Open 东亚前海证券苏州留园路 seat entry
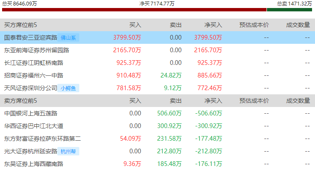Screen dimensions: 315x171 pyautogui.click(x=37, y=50)
